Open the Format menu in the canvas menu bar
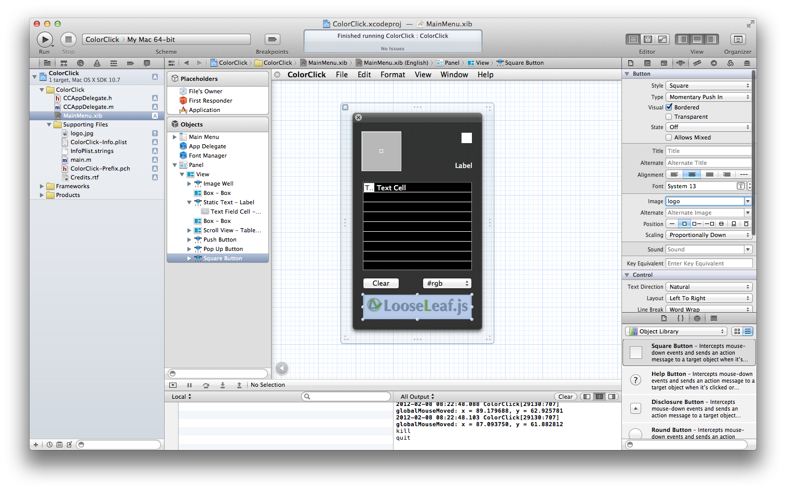Image resolution: width=786 pixels, height=491 pixels. pyautogui.click(x=392, y=75)
